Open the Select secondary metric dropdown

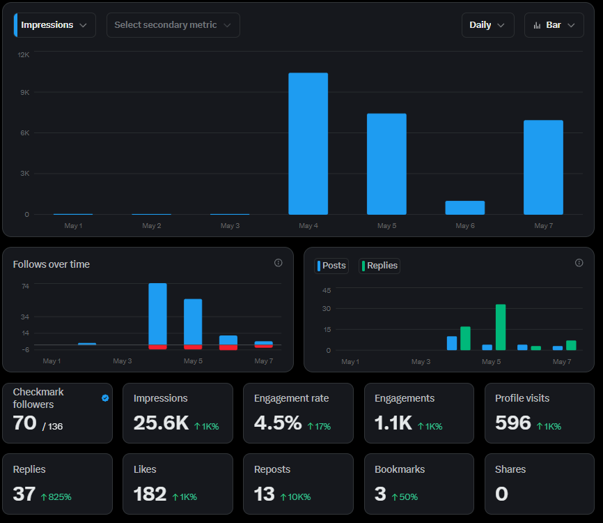173,25
